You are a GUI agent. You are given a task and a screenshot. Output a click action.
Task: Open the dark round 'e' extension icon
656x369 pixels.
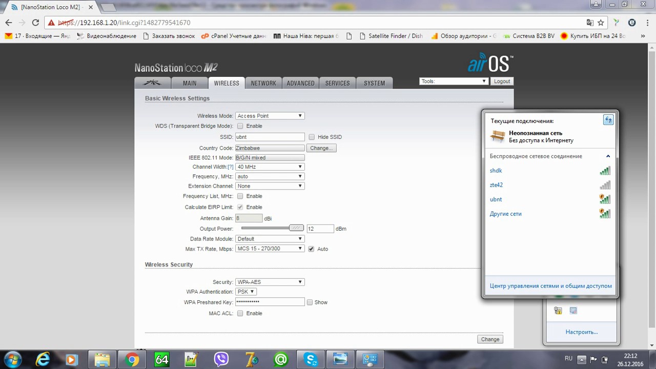point(632,23)
